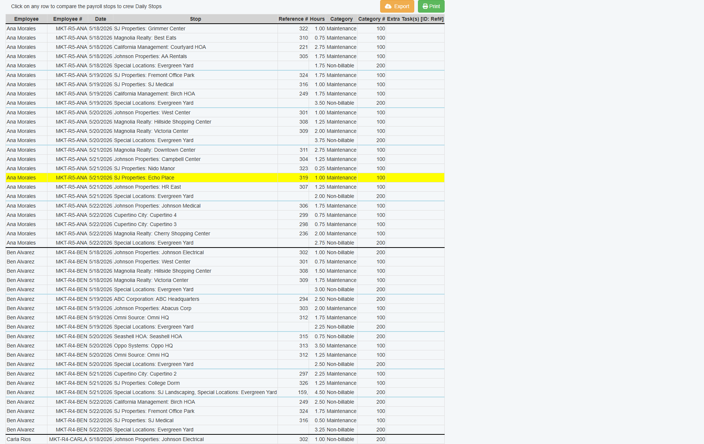Select the Cupertino City: Cupertino 3 row
The image size is (704, 444).
tap(225, 224)
